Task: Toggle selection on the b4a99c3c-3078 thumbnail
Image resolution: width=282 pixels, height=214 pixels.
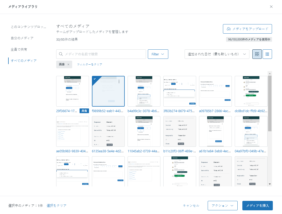Action: [144, 91]
